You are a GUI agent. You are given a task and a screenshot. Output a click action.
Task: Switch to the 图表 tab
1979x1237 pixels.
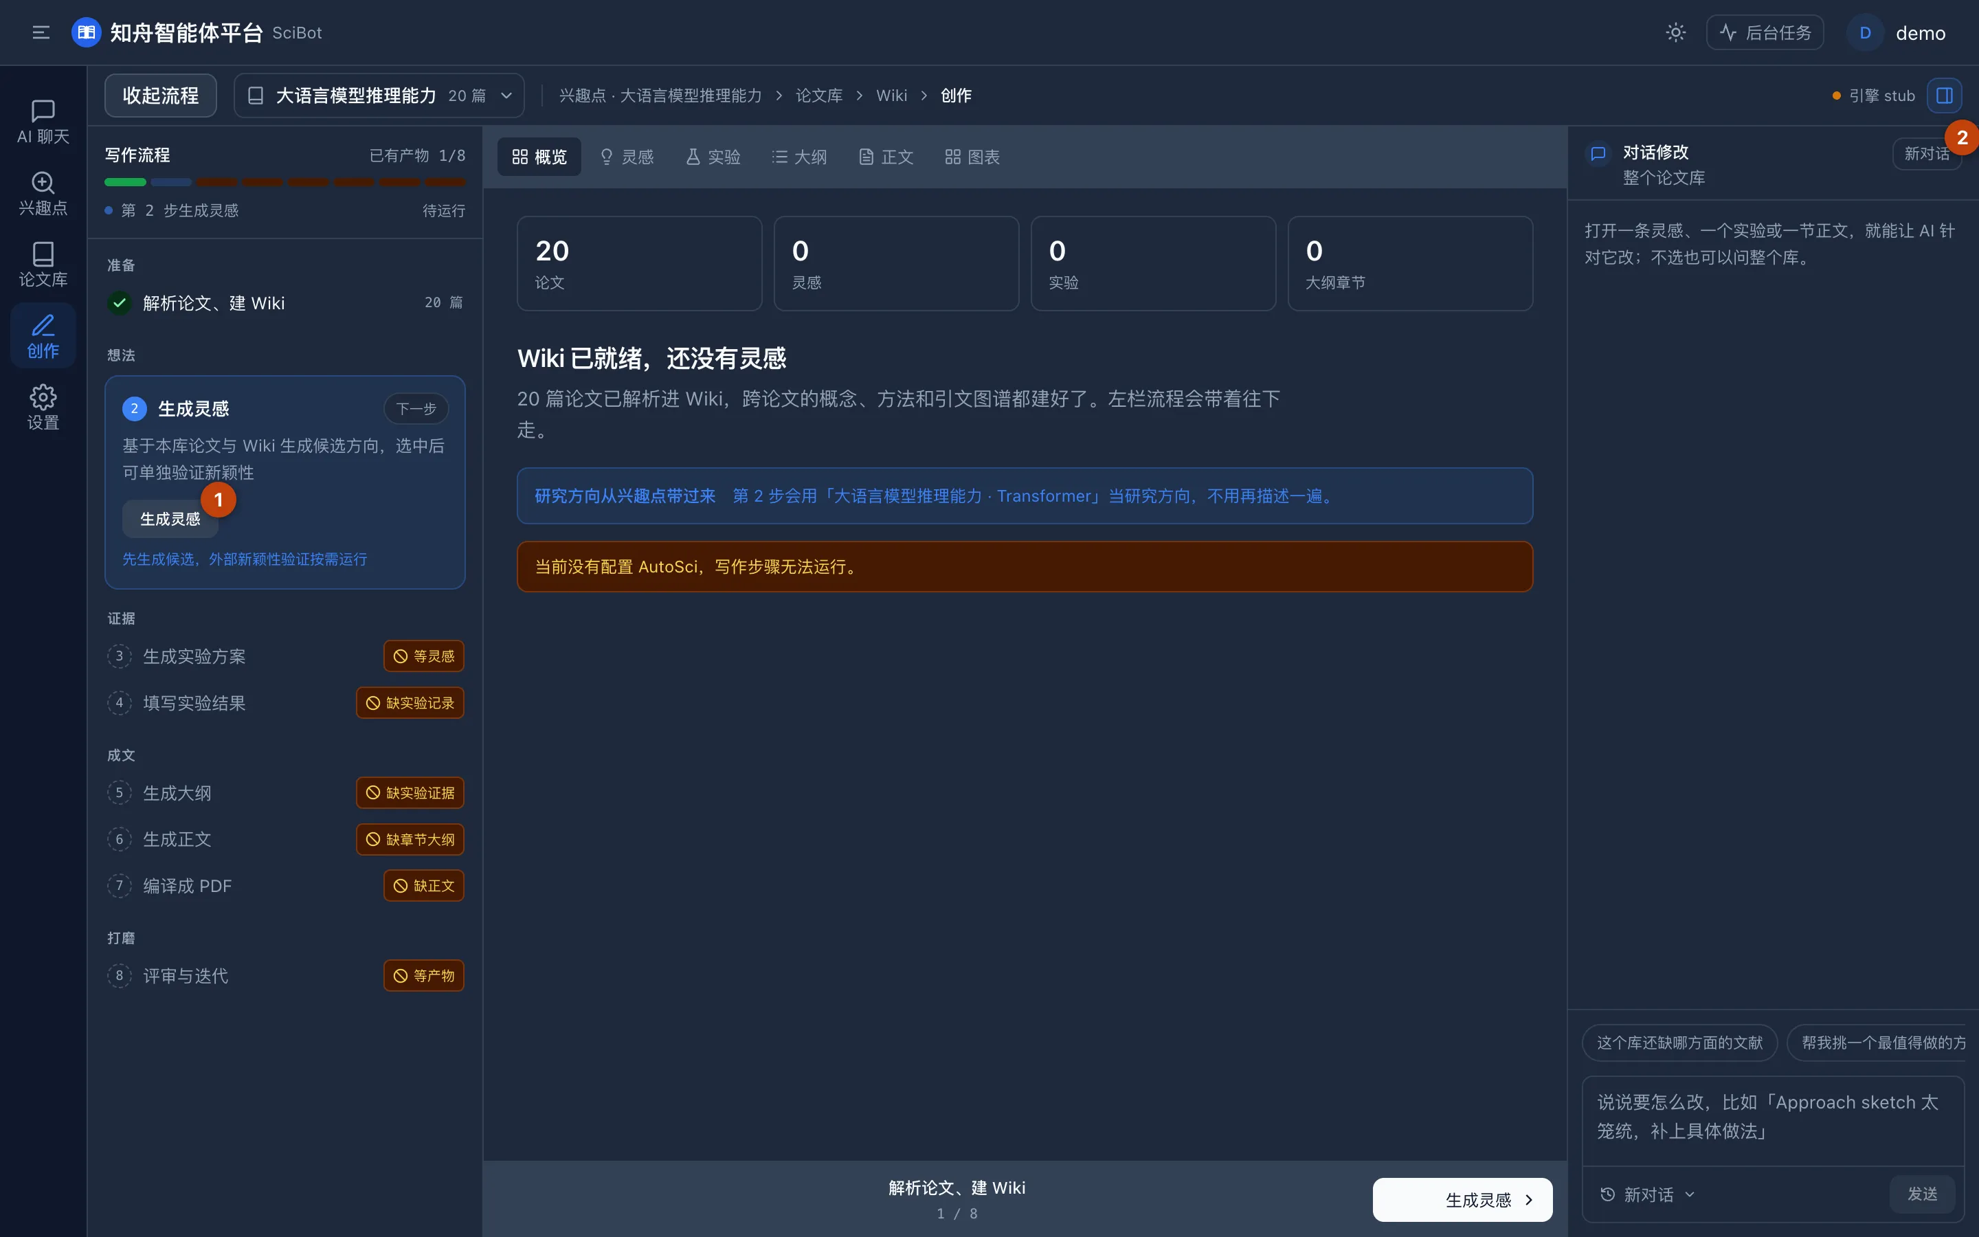[972, 157]
